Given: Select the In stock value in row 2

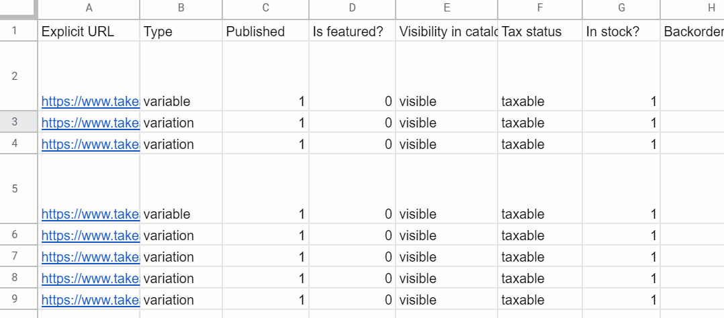Looking at the screenshot, I should click(x=621, y=76).
